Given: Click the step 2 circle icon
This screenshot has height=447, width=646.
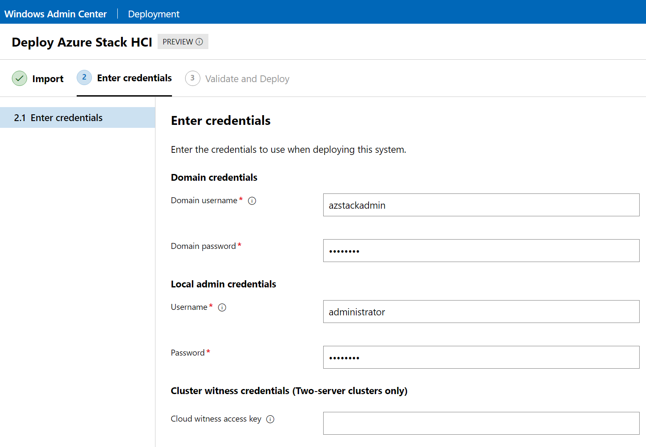Looking at the screenshot, I should pos(84,77).
